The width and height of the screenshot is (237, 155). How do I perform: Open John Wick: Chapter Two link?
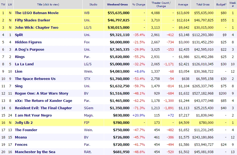point(36,27)
